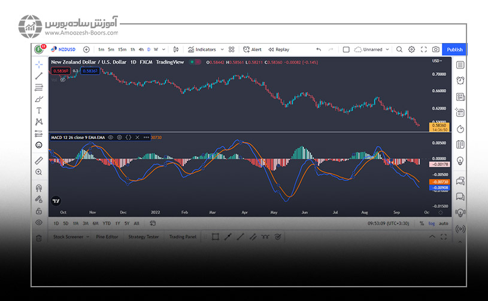488x301 pixels.
Task: Set the chart range to YTD
Action: tap(106, 223)
